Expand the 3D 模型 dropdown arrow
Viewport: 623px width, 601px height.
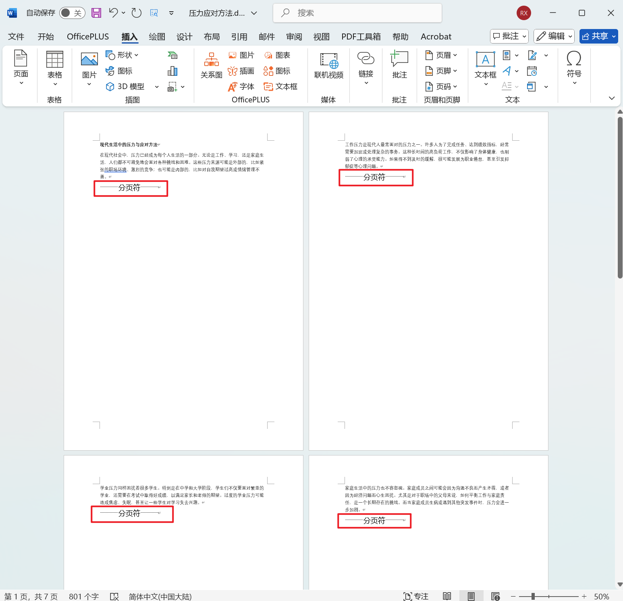[x=157, y=87]
